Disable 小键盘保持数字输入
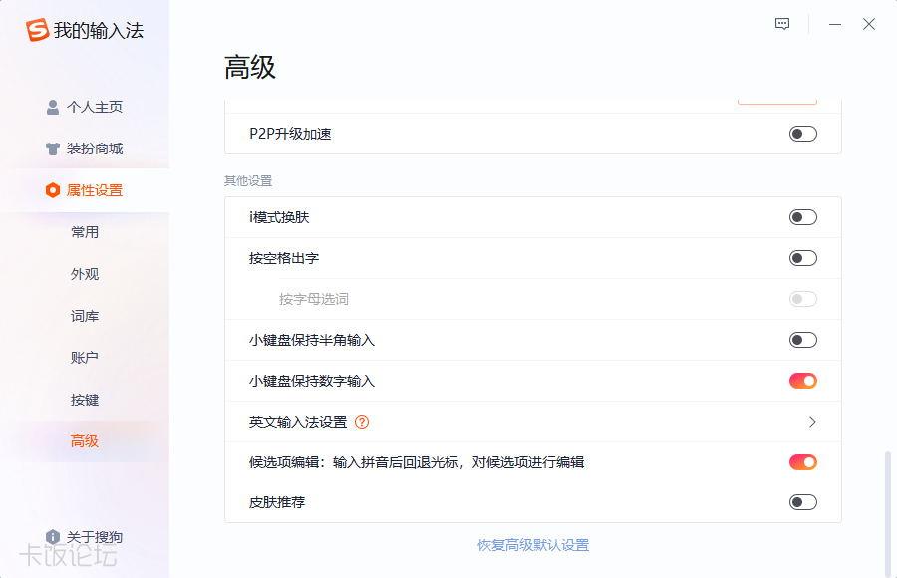 coord(801,380)
